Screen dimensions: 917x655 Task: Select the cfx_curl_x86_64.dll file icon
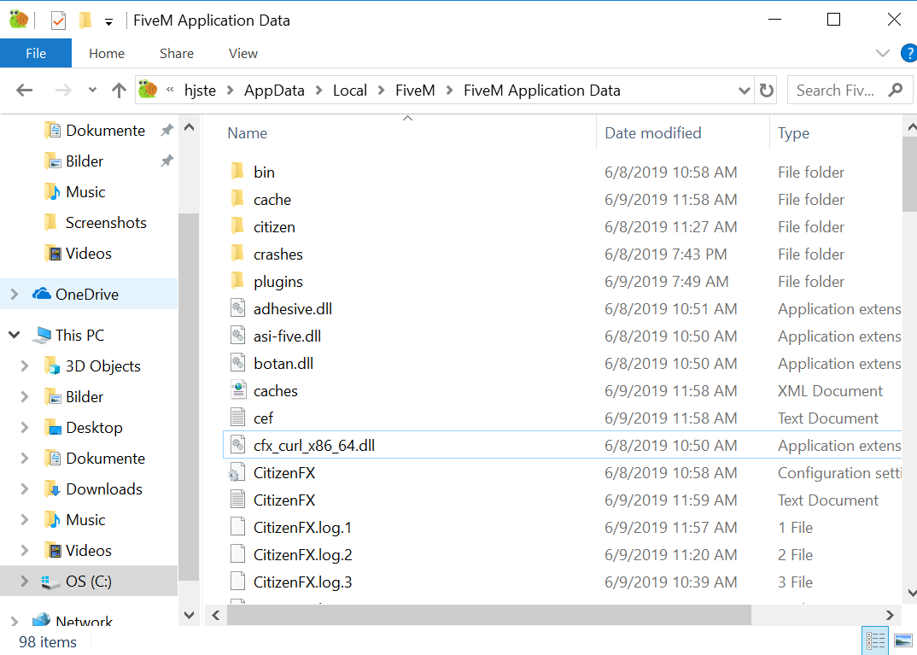tap(237, 446)
